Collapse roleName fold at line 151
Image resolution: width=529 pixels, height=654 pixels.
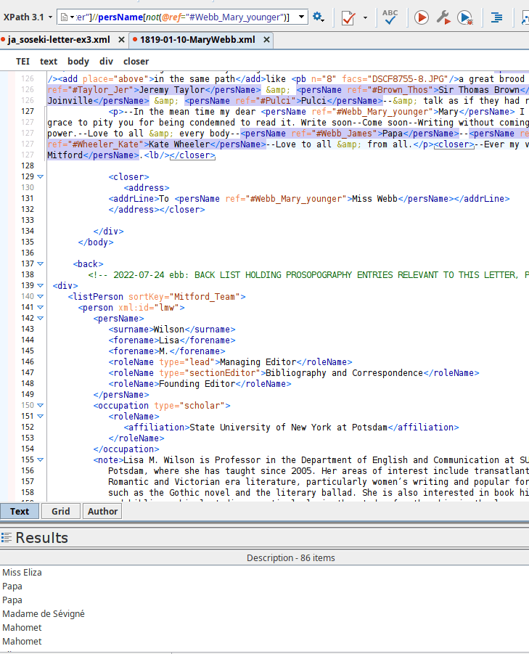[41, 416]
